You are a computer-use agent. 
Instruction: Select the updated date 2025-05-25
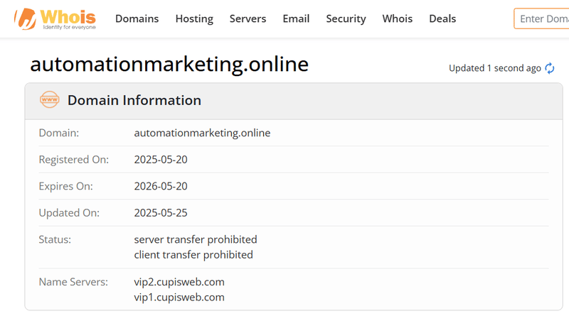tap(161, 213)
